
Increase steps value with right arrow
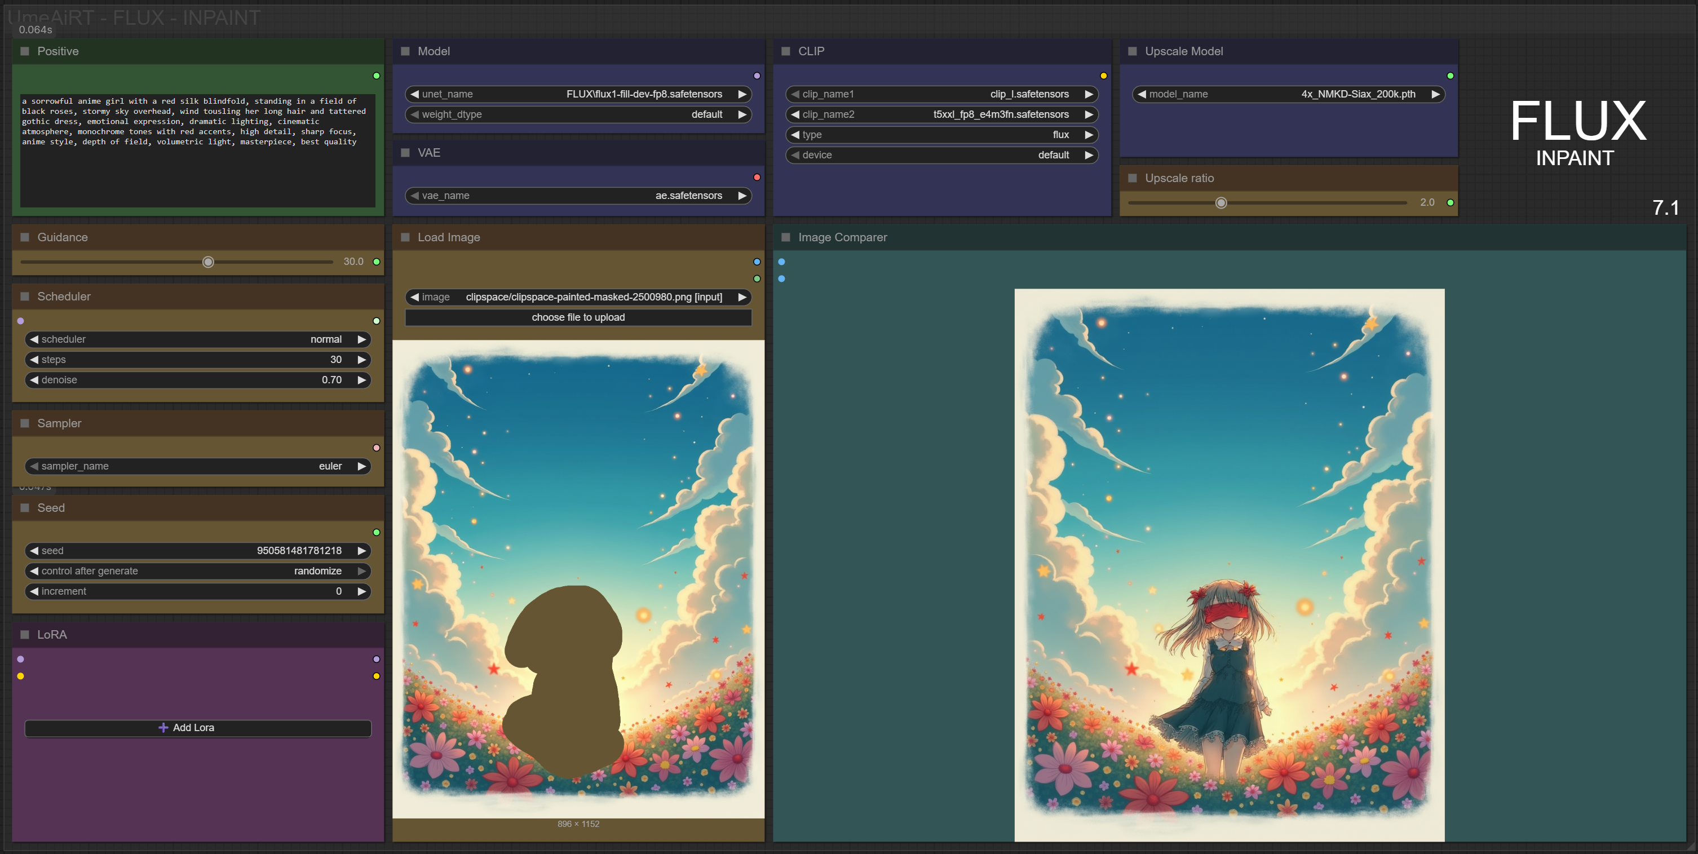[361, 360]
